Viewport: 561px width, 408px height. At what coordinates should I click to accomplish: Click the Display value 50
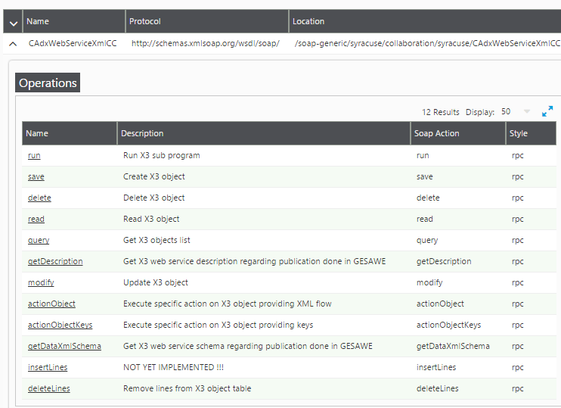click(506, 111)
